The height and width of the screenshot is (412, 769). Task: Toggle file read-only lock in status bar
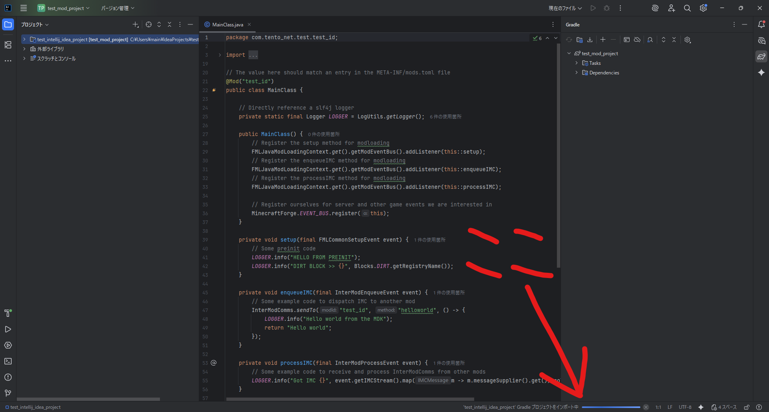pos(747,407)
